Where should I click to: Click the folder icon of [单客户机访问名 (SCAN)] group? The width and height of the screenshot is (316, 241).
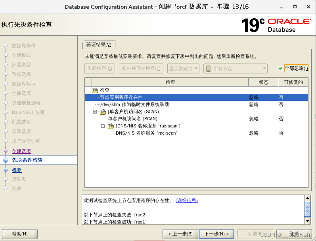pos(103,112)
